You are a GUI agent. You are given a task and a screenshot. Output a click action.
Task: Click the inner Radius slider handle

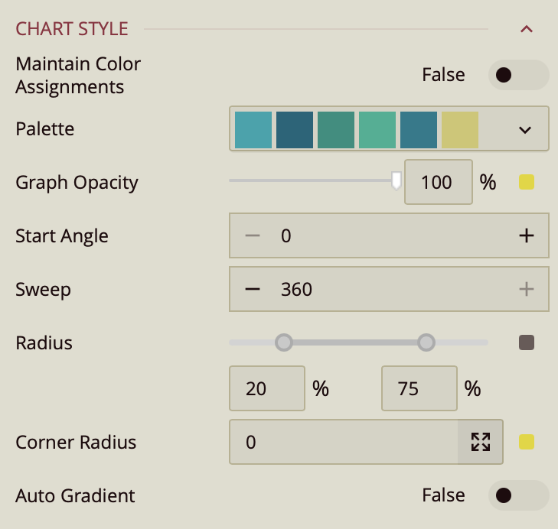[x=284, y=342]
